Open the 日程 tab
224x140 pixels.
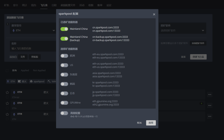[54, 5]
